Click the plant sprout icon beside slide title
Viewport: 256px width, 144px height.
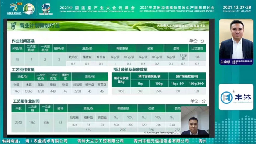[13, 26]
